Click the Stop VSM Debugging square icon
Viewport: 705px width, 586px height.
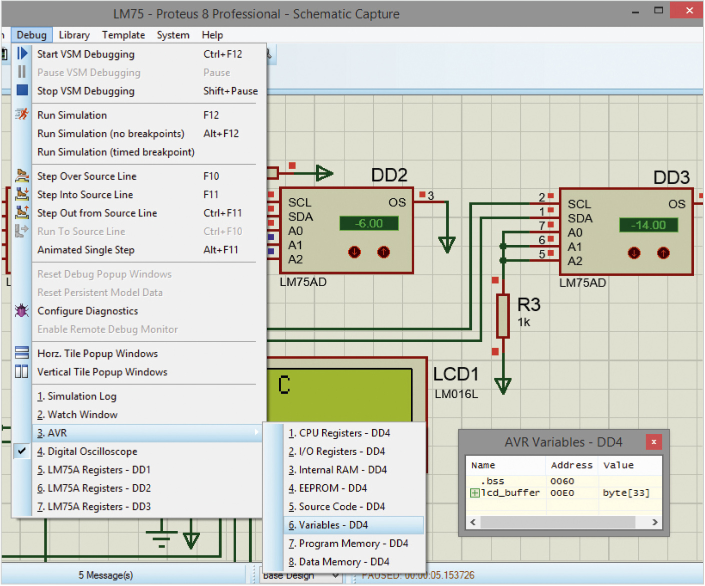point(22,90)
